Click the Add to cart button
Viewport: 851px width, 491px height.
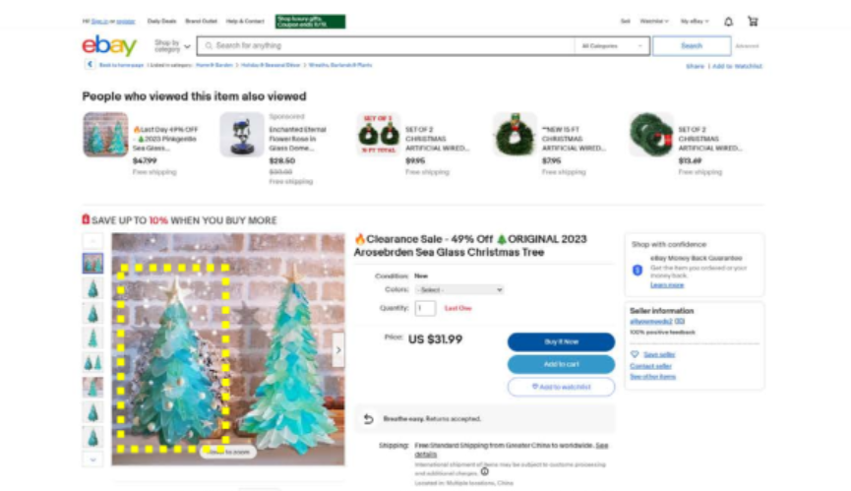(561, 364)
